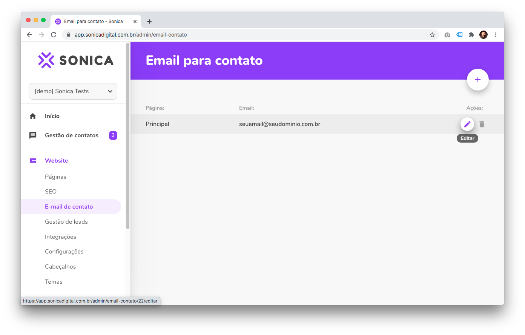Click the pencil Editar icon for Principal
The height and width of the screenshot is (335, 525).
(x=467, y=124)
